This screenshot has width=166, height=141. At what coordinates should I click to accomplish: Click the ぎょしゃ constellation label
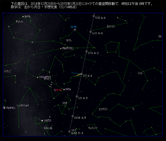coord(19,21)
